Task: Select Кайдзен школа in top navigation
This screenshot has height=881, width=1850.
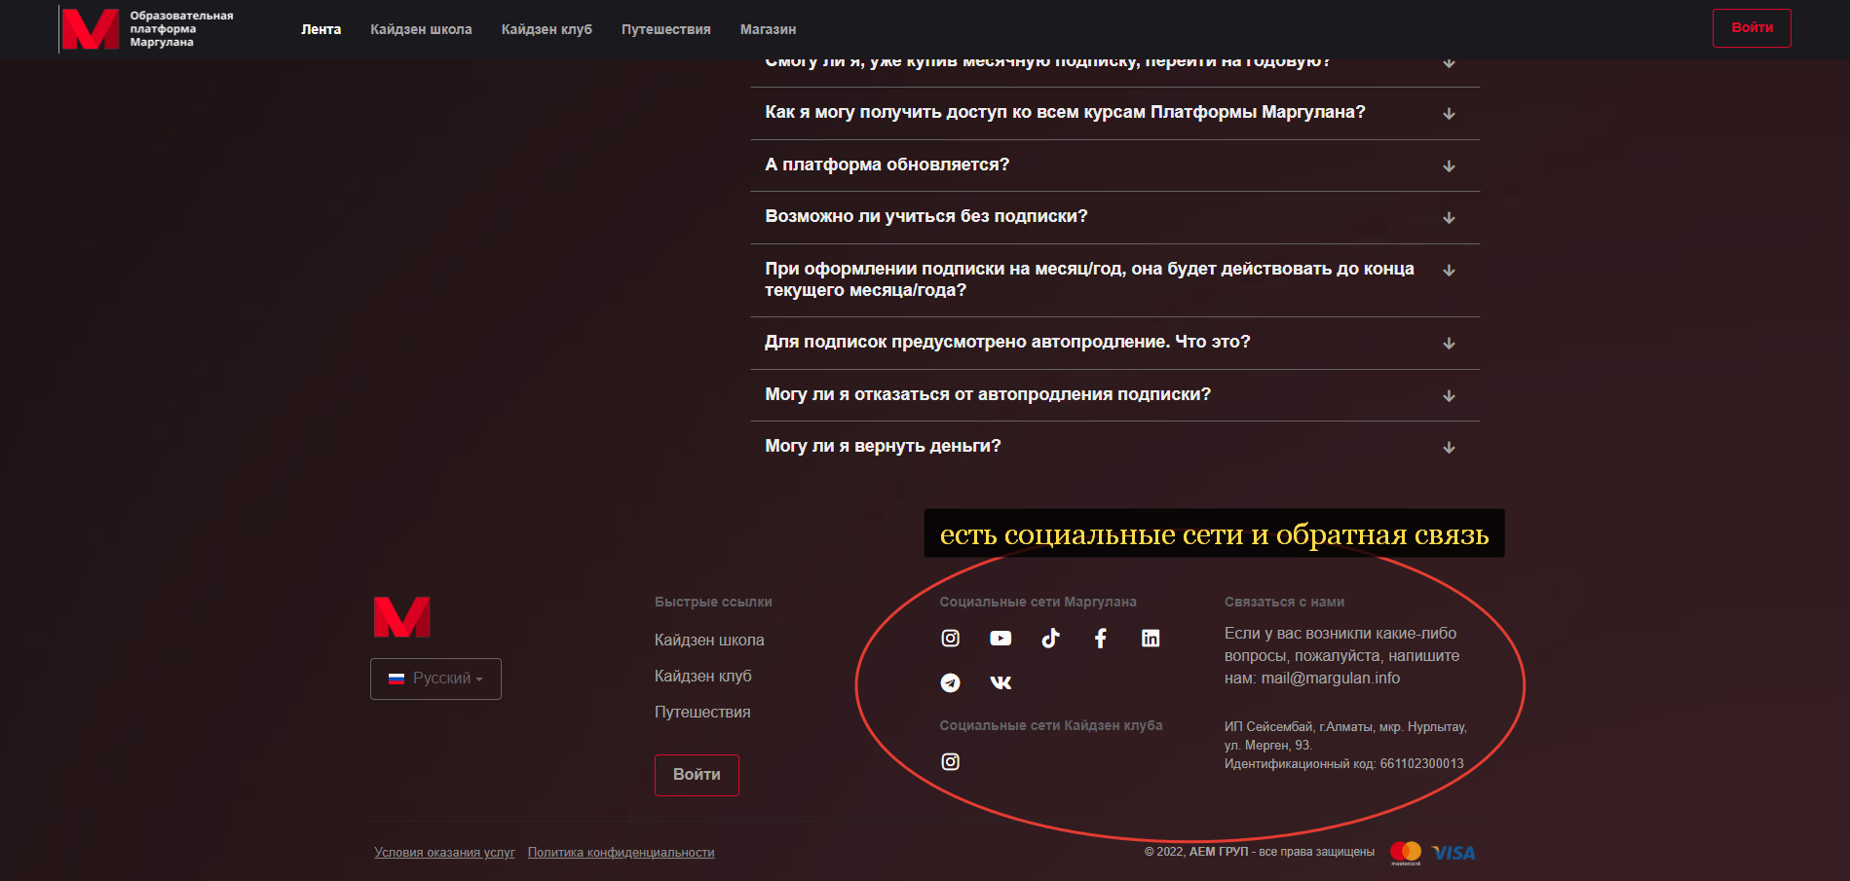Action: point(421,29)
